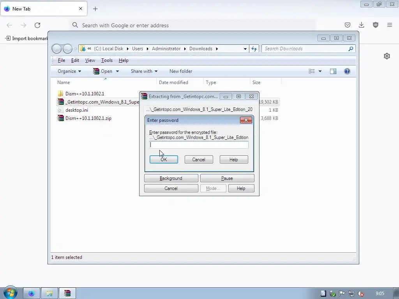Open the uBlock shield extension icon
Viewport: 399px width, 299px height.
click(x=375, y=25)
